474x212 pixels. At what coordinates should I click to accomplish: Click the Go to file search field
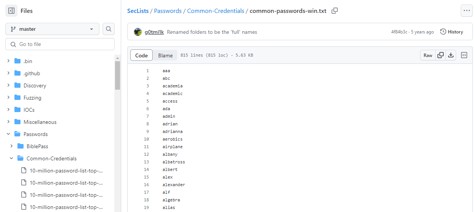coord(60,44)
